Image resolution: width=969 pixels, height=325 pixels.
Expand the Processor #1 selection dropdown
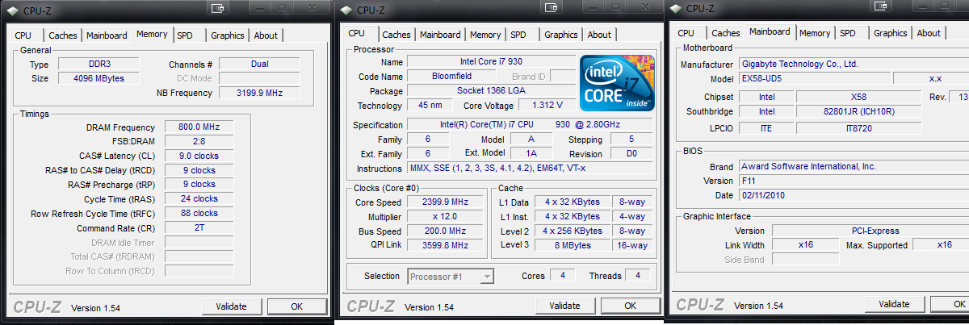(x=486, y=277)
